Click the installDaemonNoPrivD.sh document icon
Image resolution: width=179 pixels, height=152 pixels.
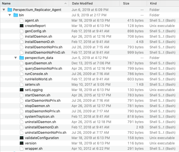22,53
